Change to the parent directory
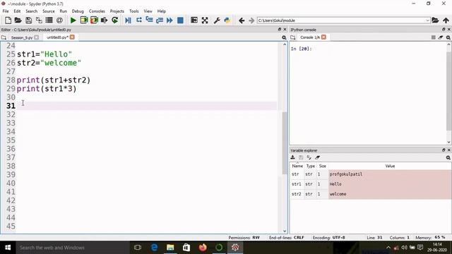This screenshot has width=452, height=254. click(x=446, y=20)
